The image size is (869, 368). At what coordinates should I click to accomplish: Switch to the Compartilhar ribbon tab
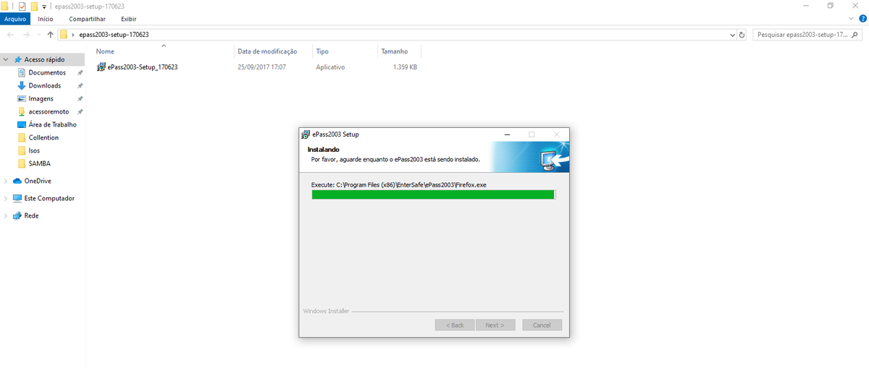[x=86, y=19]
